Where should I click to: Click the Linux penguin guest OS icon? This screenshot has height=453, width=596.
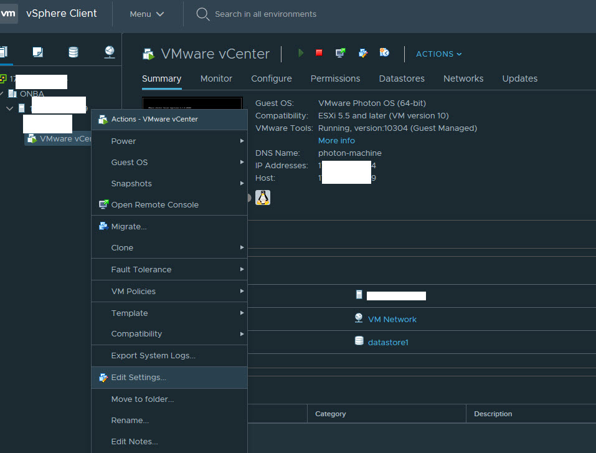point(263,198)
